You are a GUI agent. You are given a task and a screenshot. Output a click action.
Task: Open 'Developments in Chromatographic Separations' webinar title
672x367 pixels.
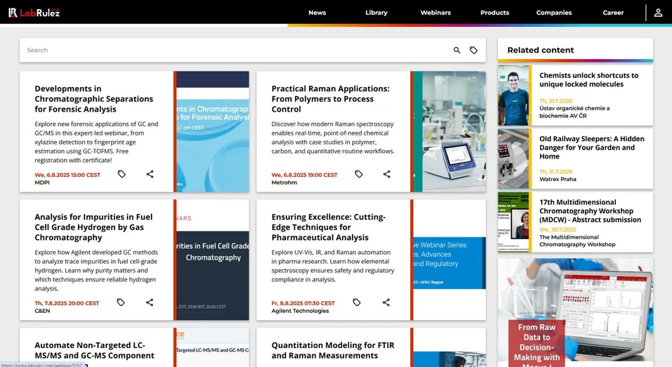[x=94, y=99]
